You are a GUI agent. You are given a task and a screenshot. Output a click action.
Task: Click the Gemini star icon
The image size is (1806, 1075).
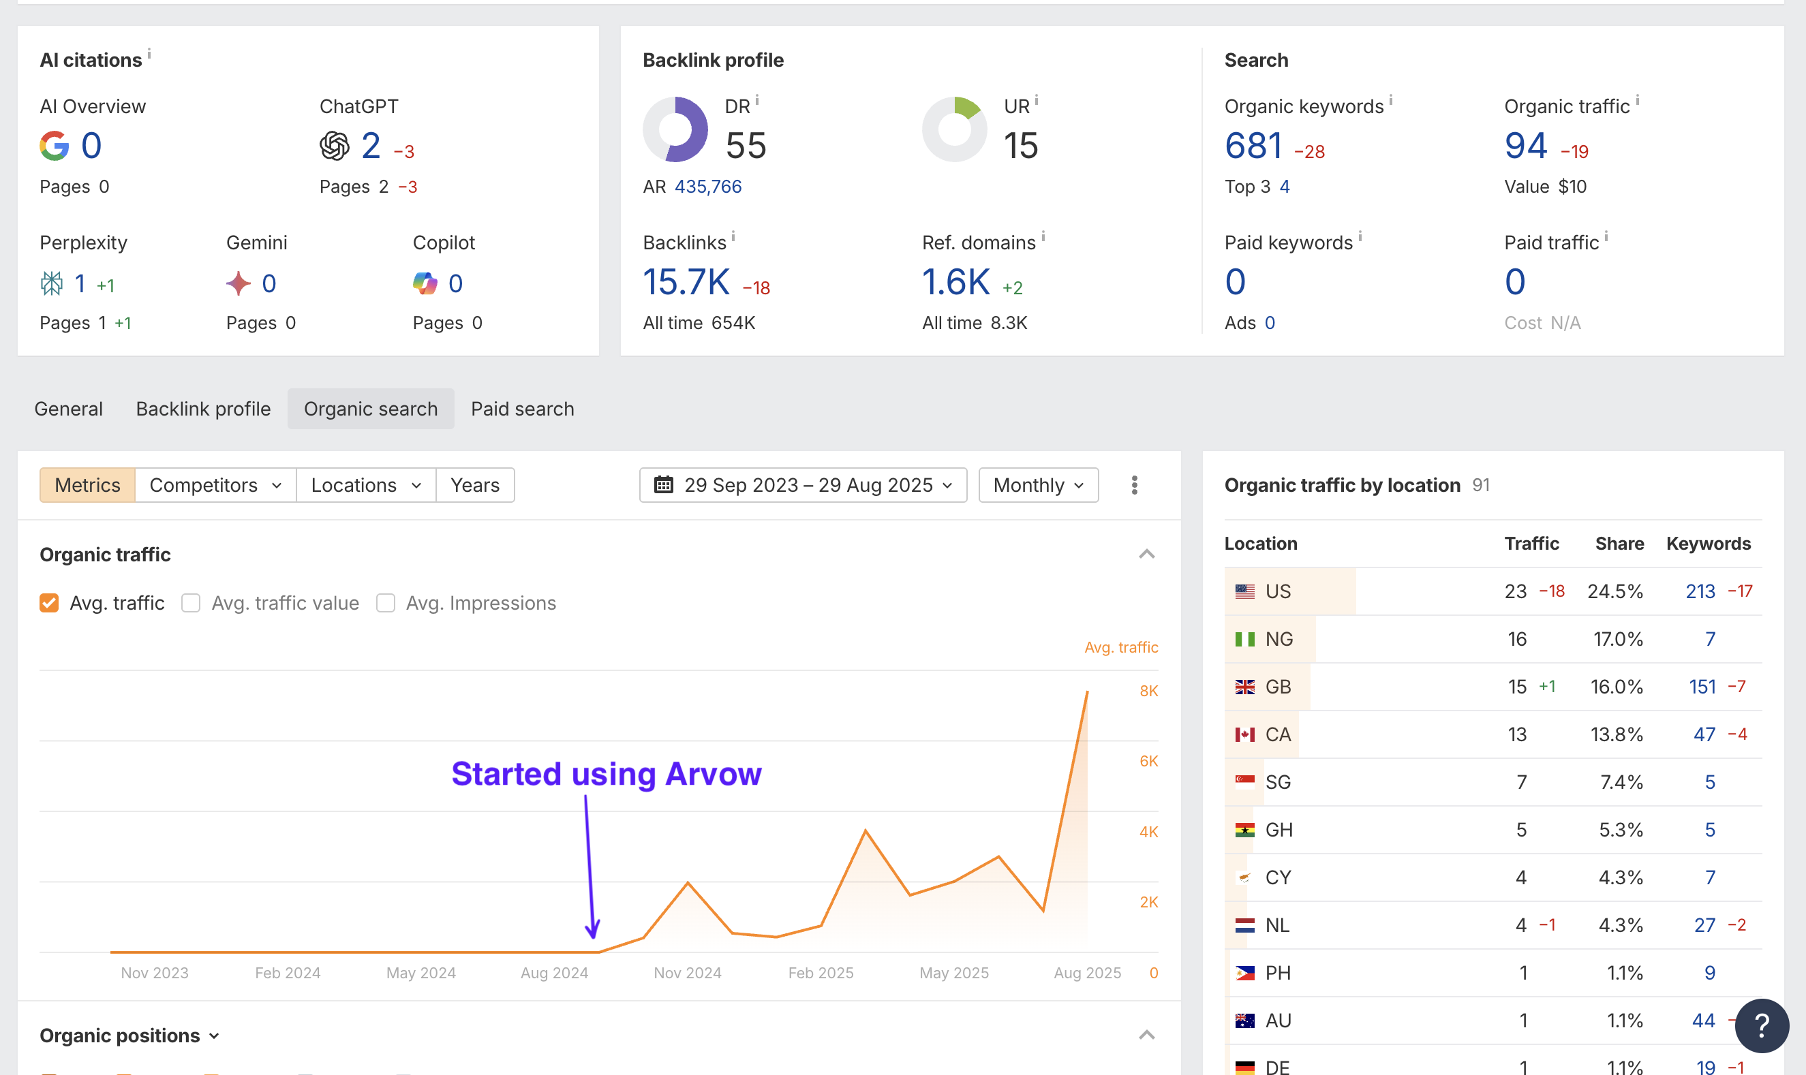tap(238, 283)
